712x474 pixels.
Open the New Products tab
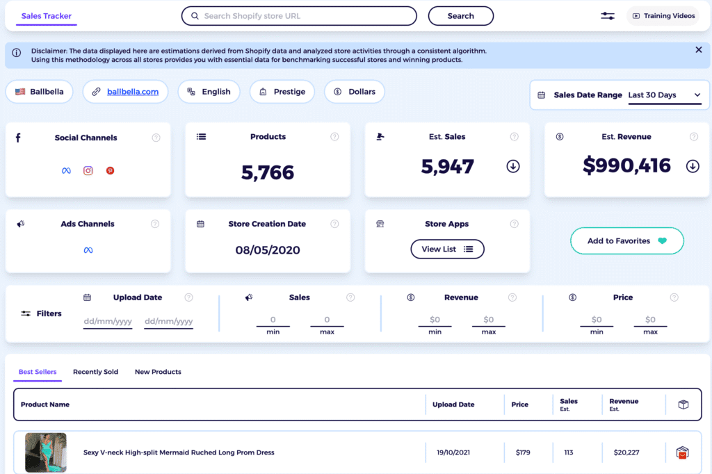(158, 372)
